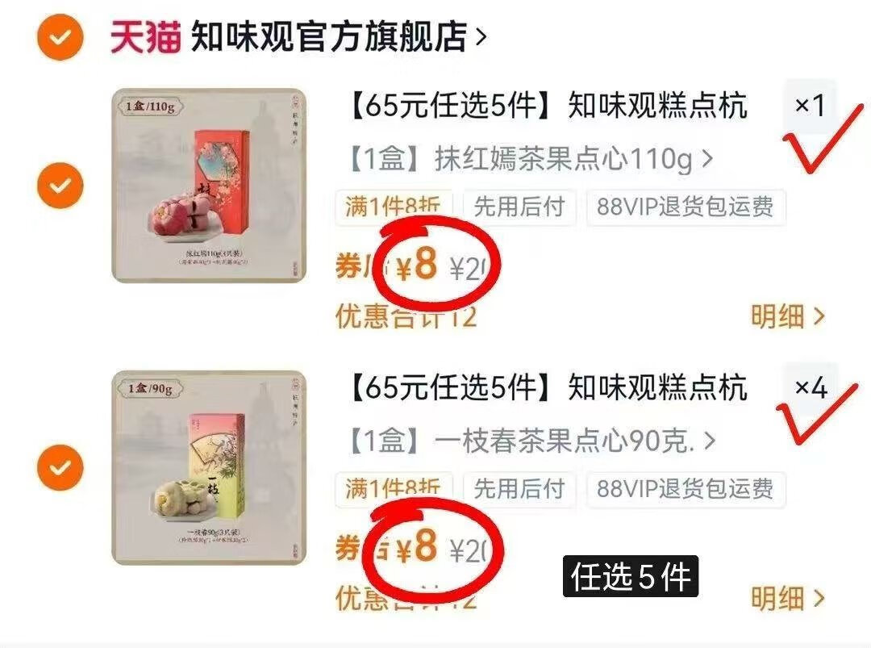
Task: Deselect the 一枝春茶果点心 item checkbox
Action: (60, 467)
